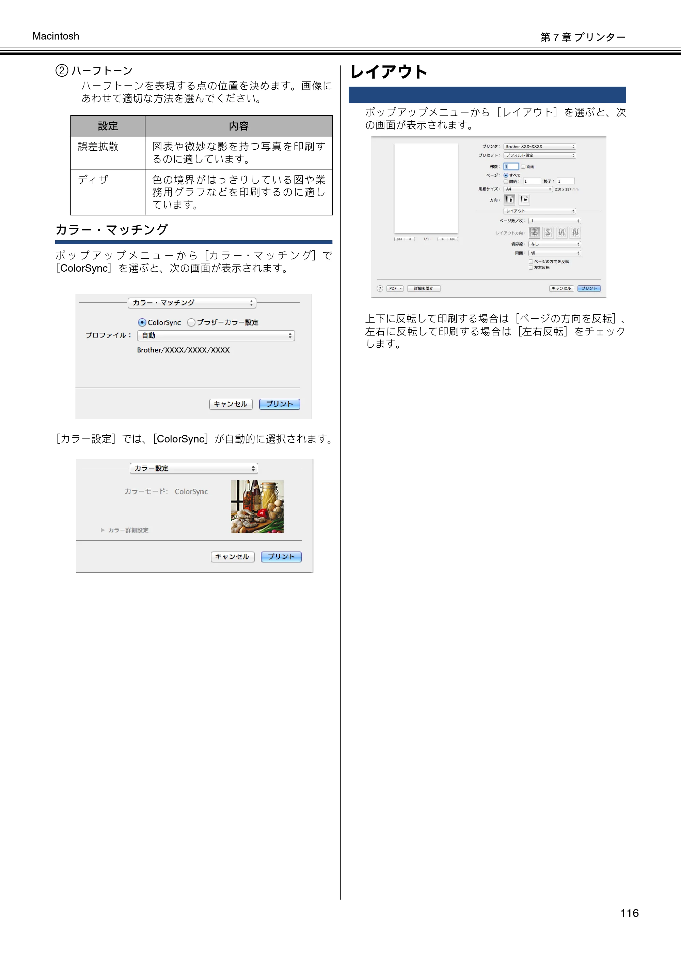This screenshot has width=681, height=965.
Task: Open the プリンタ Brother XXX-XXXX dropdown
Action: click(539, 147)
